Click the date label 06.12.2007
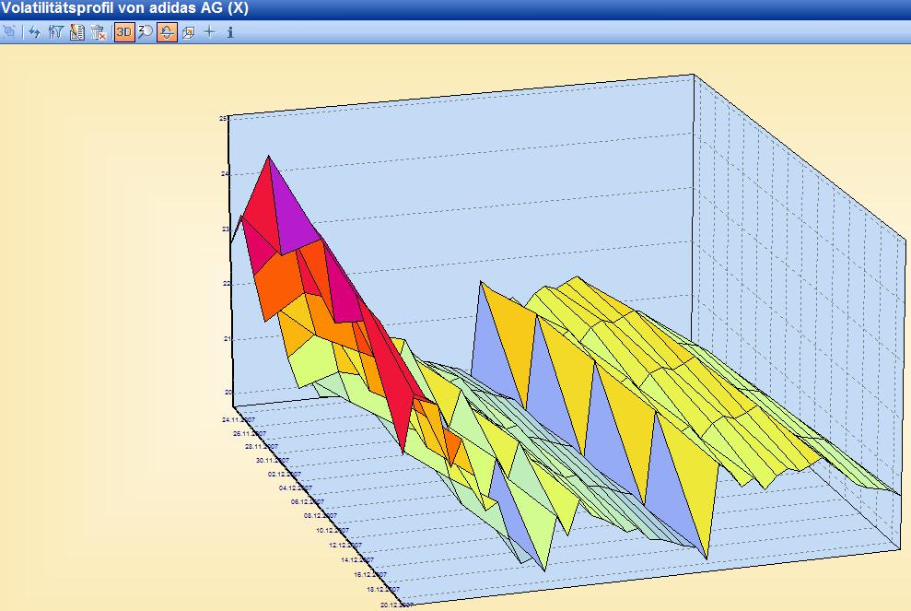 click(x=308, y=501)
